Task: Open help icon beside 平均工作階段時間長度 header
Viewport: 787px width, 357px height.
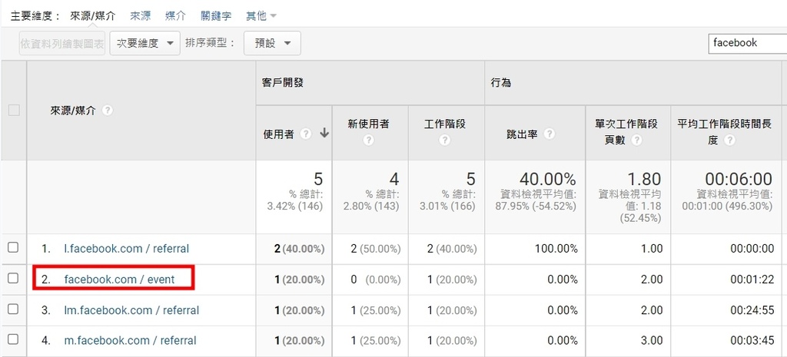Action: click(x=730, y=141)
